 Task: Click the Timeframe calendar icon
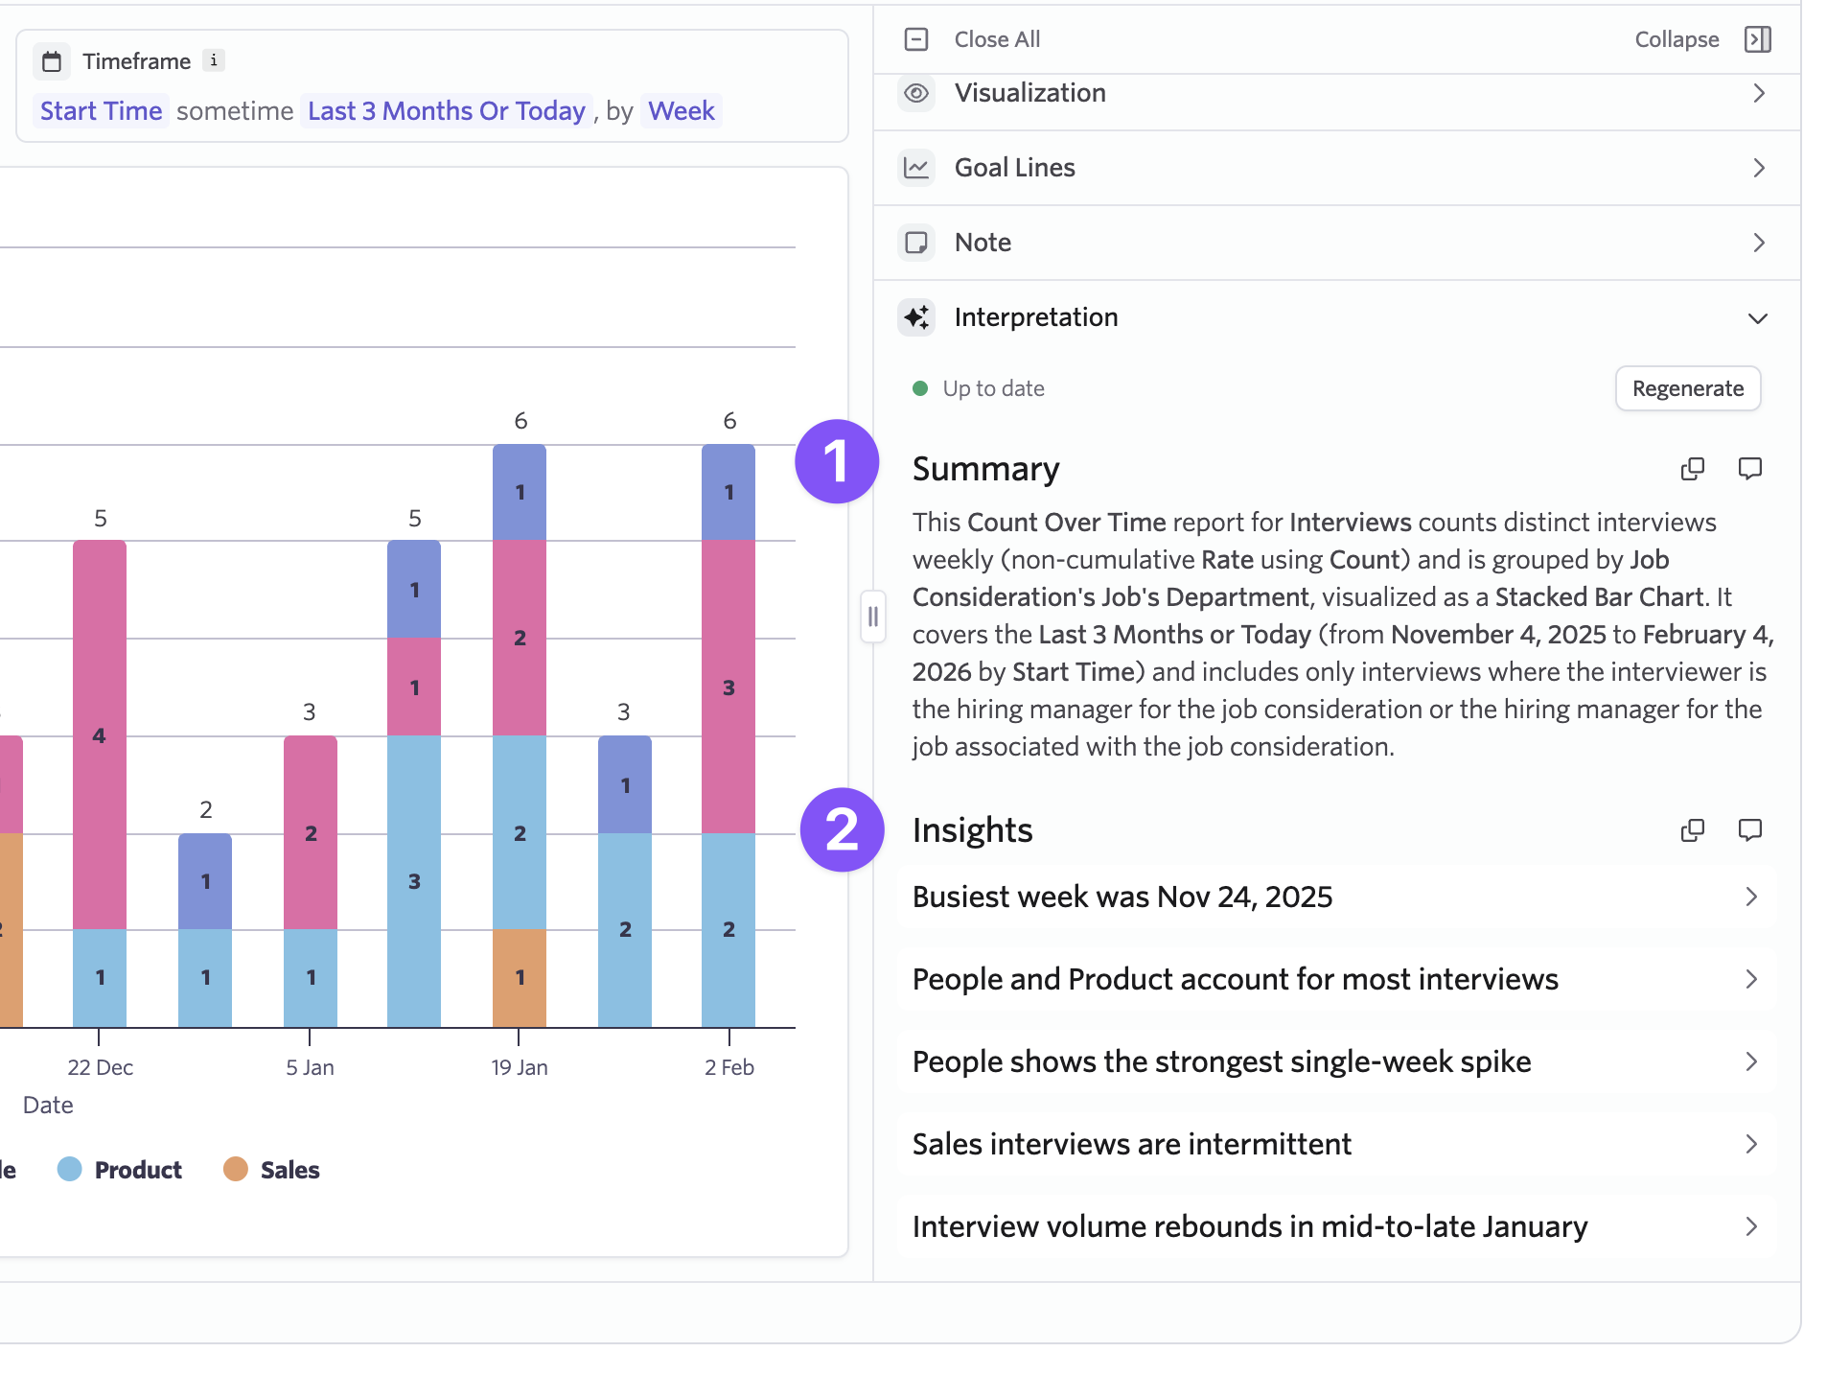[52, 61]
